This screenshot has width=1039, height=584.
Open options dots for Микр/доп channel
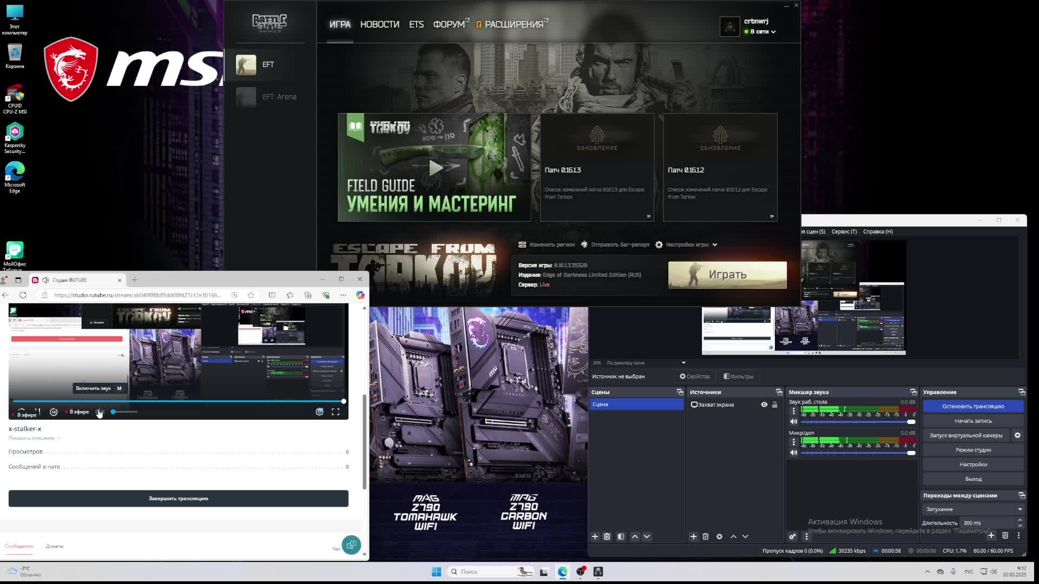pyautogui.click(x=794, y=442)
